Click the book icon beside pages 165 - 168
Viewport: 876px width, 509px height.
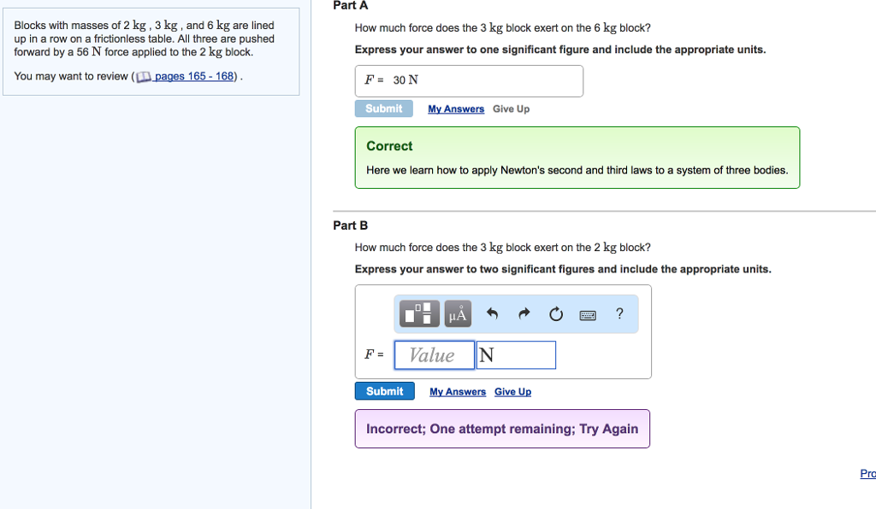point(144,77)
